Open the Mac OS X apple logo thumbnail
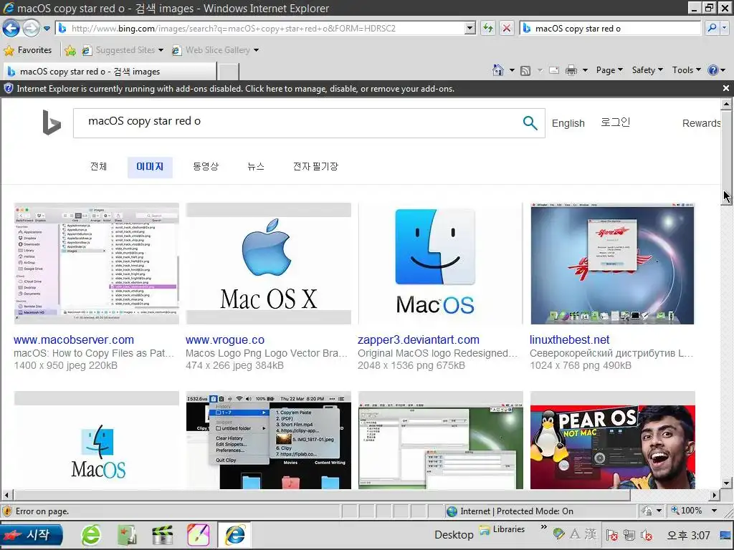The height and width of the screenshot is (550, 734). coord(268,264)
